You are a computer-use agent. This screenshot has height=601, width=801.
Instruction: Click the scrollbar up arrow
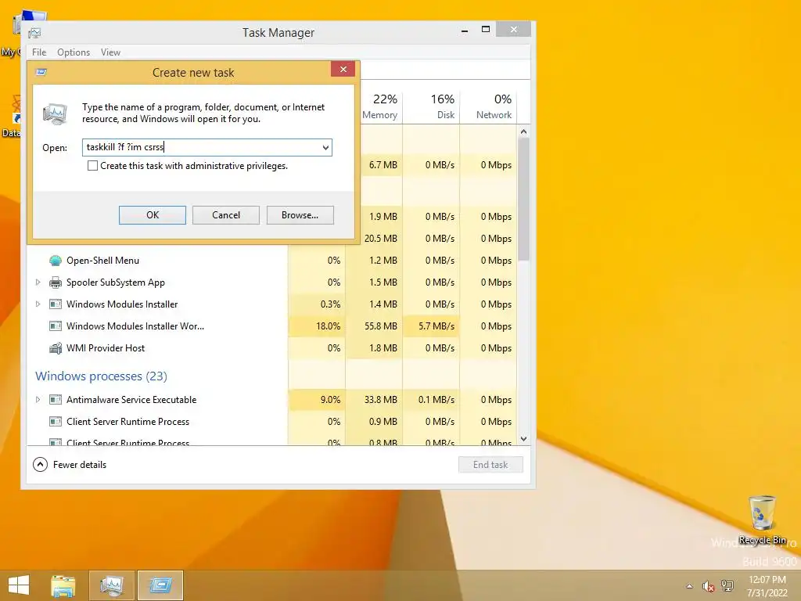tap(523, 131)
